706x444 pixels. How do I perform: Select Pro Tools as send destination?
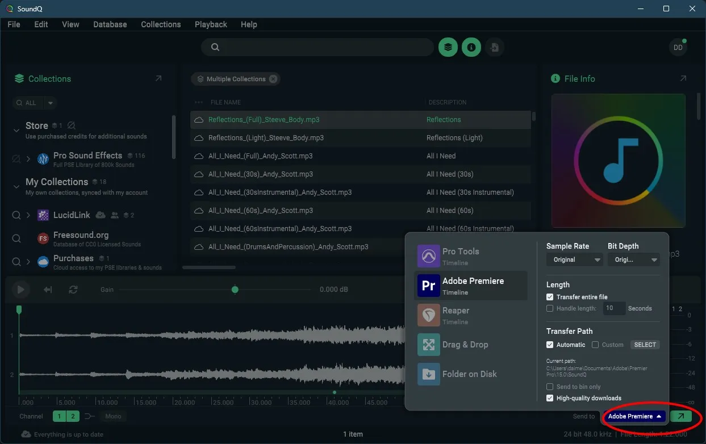(x=470, y=256)
